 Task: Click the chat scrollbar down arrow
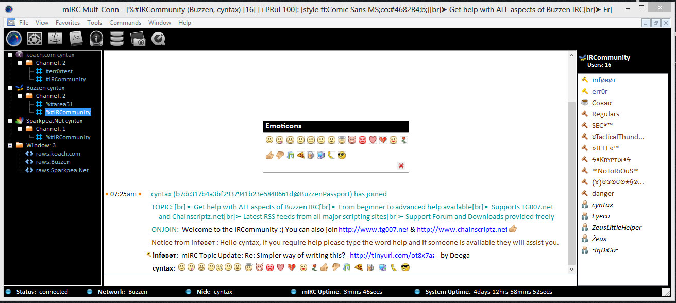point(571,269)
